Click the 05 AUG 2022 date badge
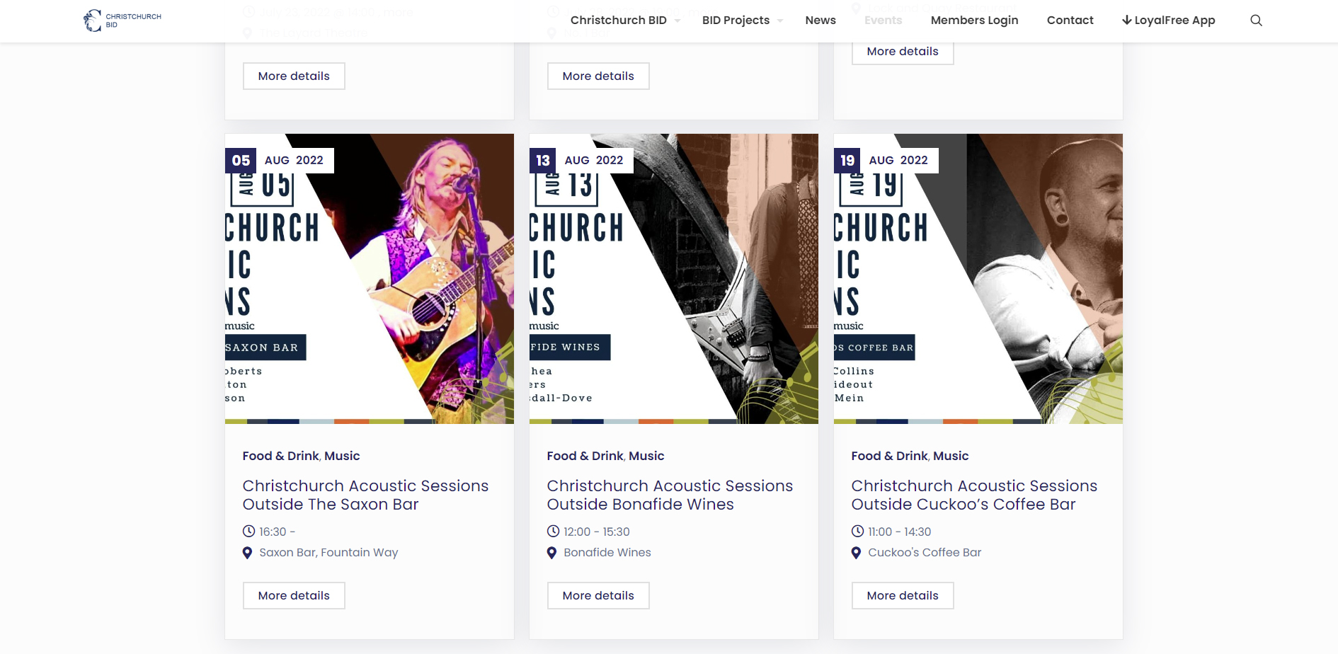The width and height of the screenshot is (1338, 654). tap(280, 161)
